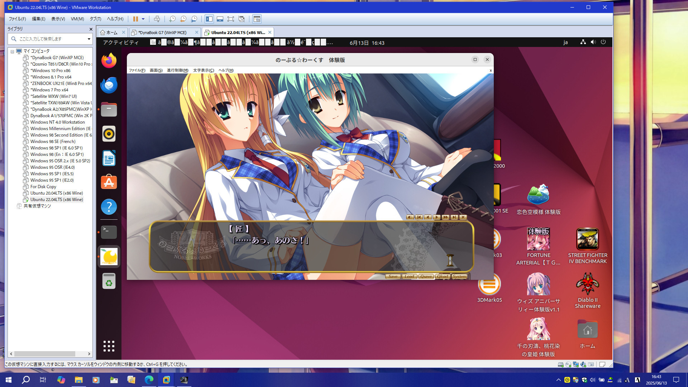Click アクティビティ in the Ubuntu top bar

[121, 43]
